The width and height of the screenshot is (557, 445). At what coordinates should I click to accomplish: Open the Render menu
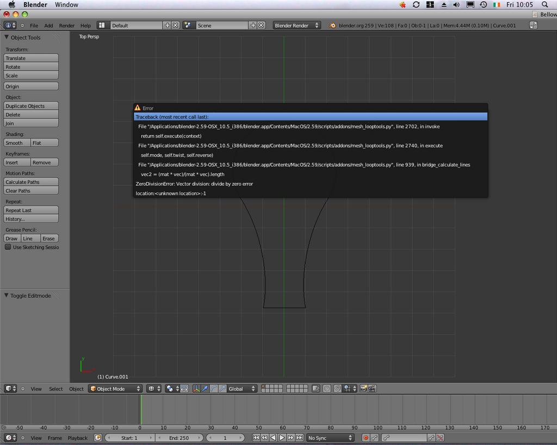point(67,26)
